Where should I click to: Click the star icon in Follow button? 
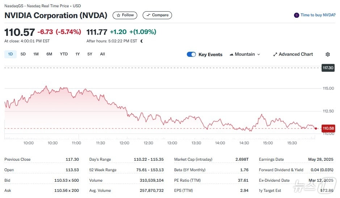pos(118,15)
